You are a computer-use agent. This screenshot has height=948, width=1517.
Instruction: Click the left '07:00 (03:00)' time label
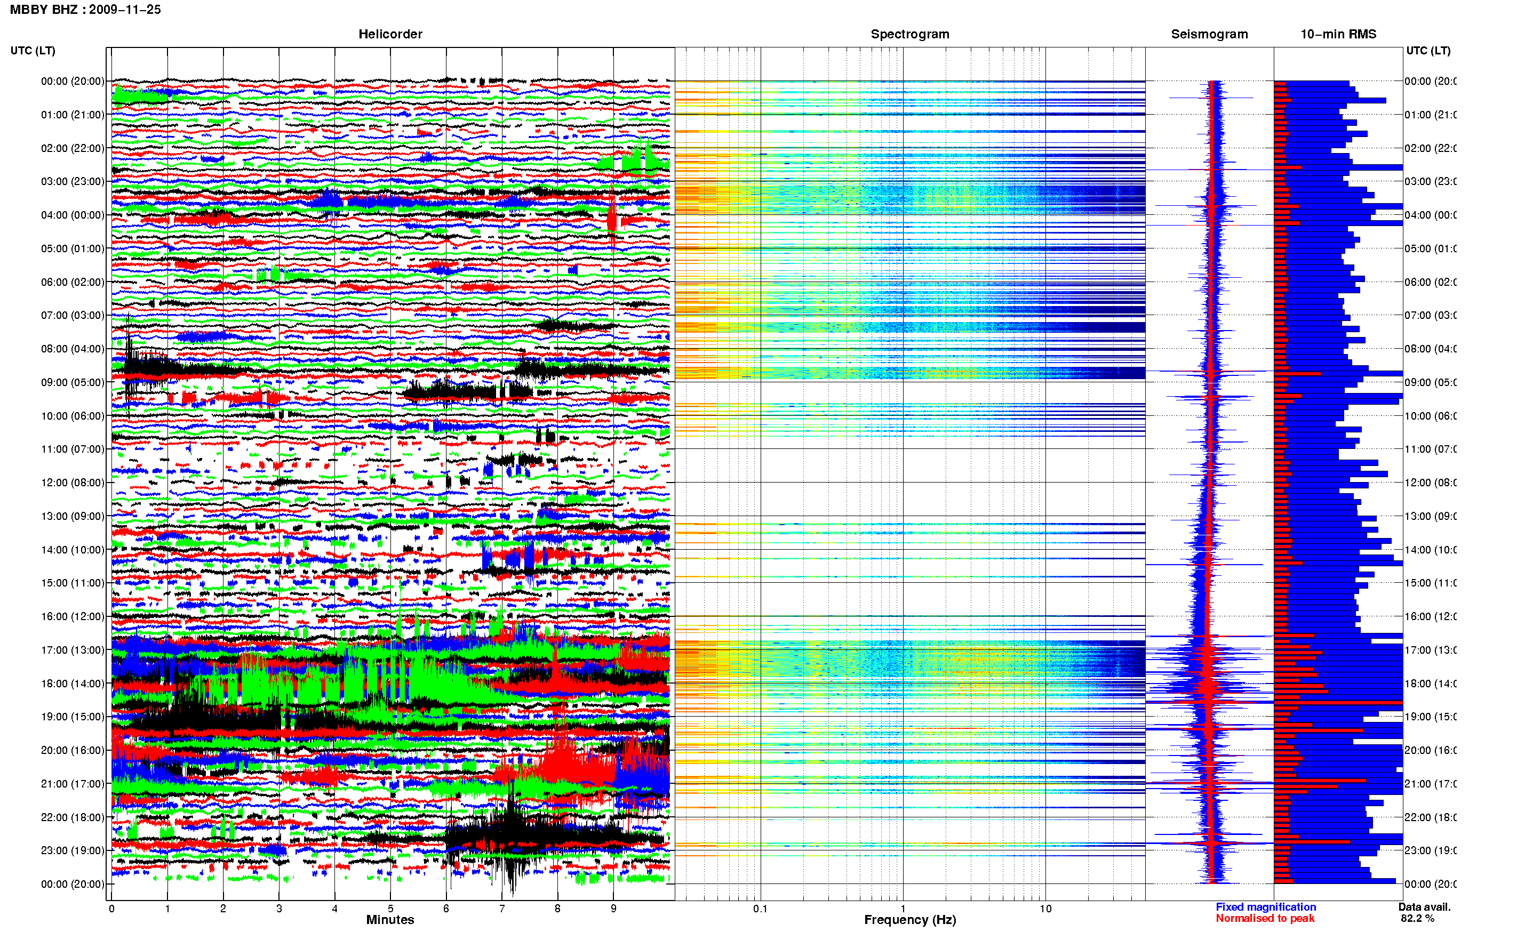coord(73,315)
